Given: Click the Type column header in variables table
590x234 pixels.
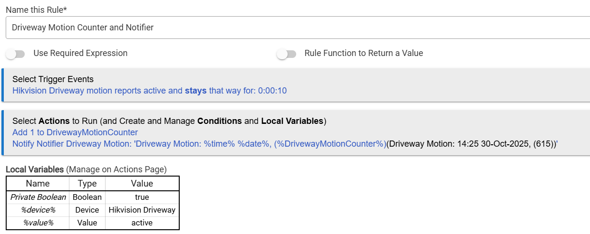Looking at the screenshot, I should [87, 184].
